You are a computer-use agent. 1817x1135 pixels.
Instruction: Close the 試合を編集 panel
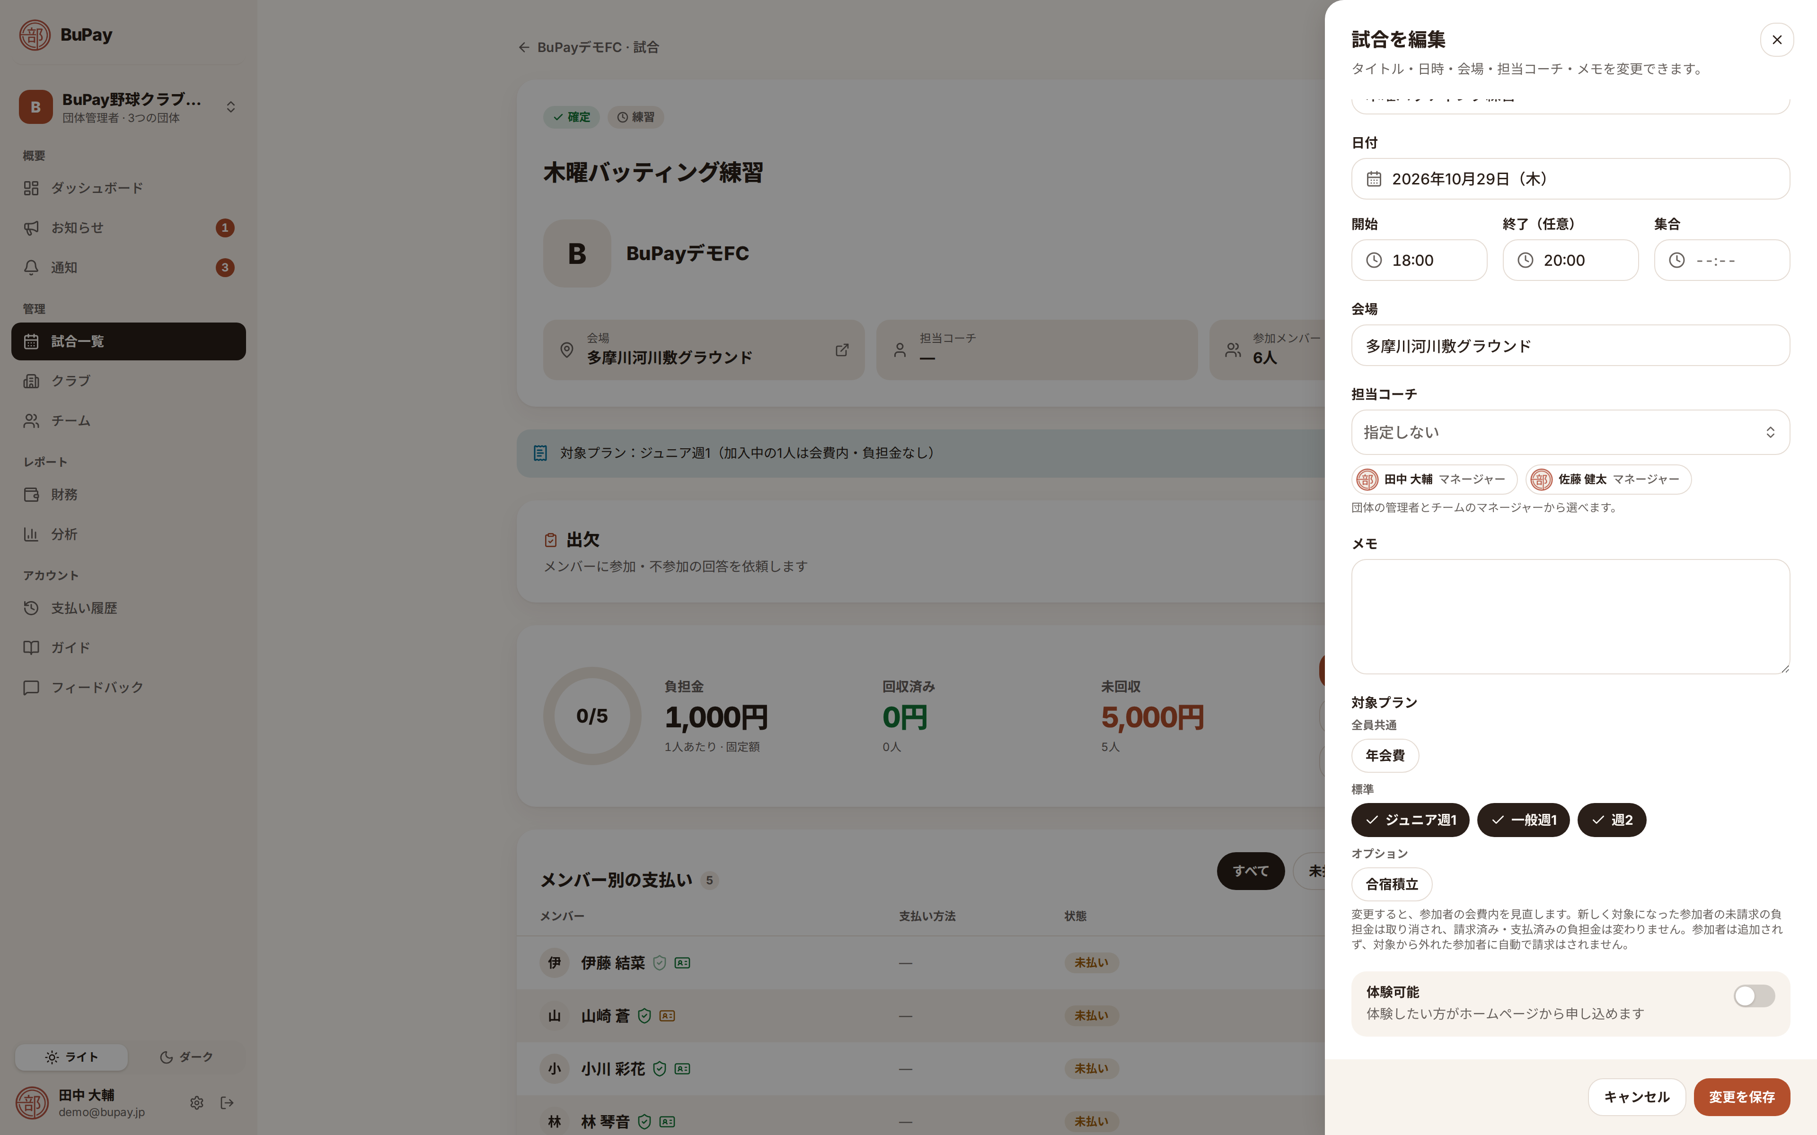[1776, 40]
